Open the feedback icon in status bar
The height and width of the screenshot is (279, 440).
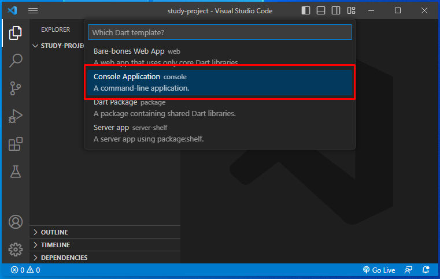(408, 270)
